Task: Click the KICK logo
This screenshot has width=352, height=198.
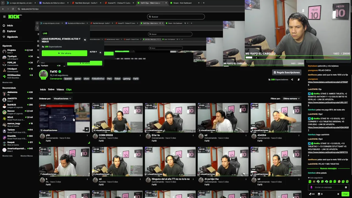Action: pos(15,17)
